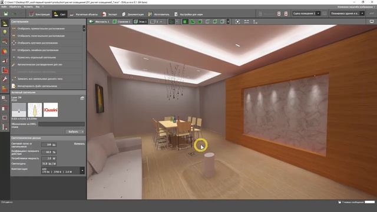Select the red document sidebar tool
Screen dimensions: 377x212
tap(5, 70)
